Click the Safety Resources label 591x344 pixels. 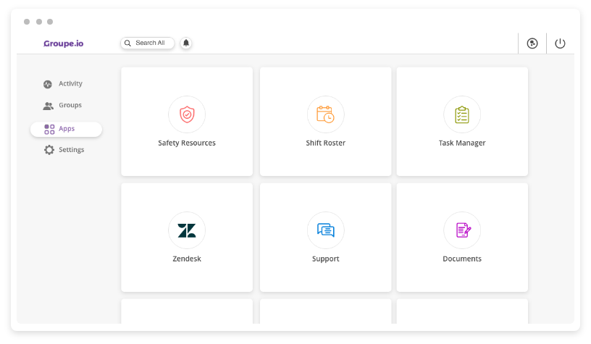click(187, 143)
